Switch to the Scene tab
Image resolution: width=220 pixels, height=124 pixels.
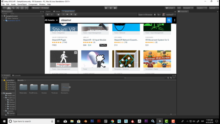[48, 11]
